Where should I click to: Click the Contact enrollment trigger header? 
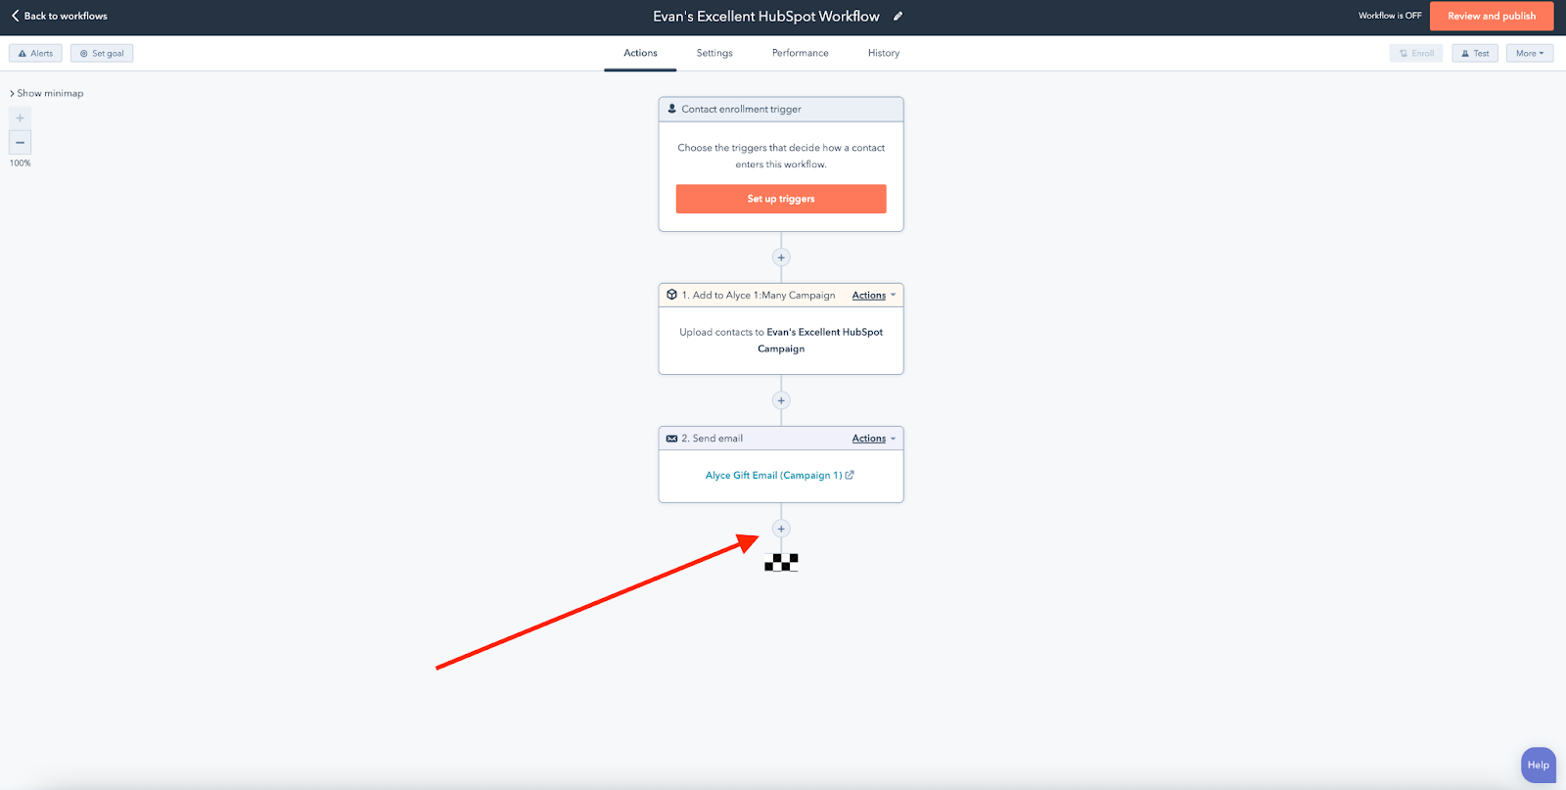pyautogui.click(x=781, y=109)
